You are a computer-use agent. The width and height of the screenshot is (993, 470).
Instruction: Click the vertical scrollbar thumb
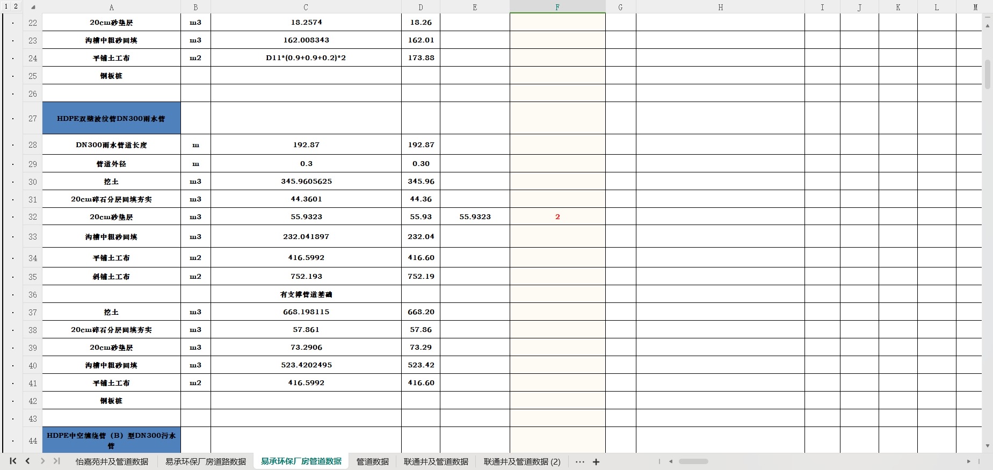coord(988,74)
